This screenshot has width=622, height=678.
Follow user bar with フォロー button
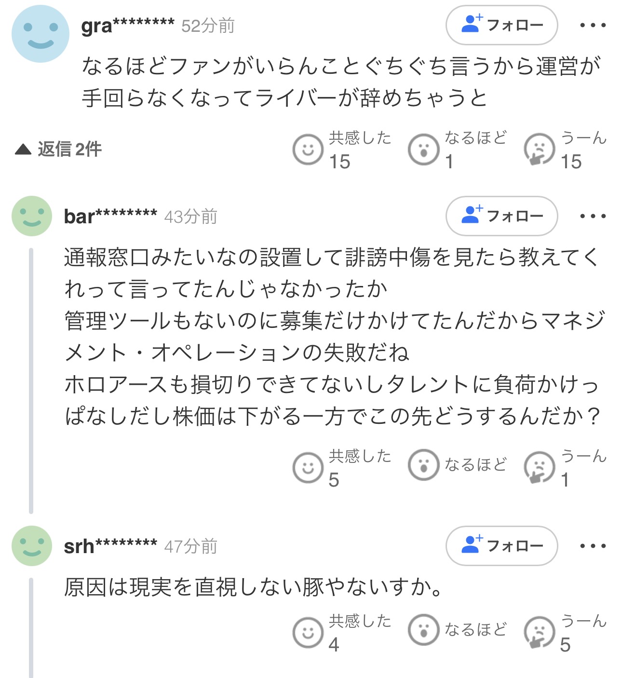[501, 216]
